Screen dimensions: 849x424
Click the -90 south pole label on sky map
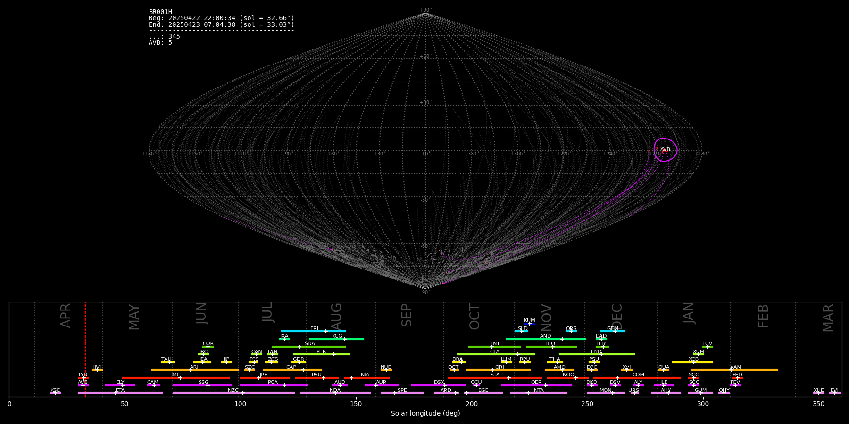[x=425, y=293]
